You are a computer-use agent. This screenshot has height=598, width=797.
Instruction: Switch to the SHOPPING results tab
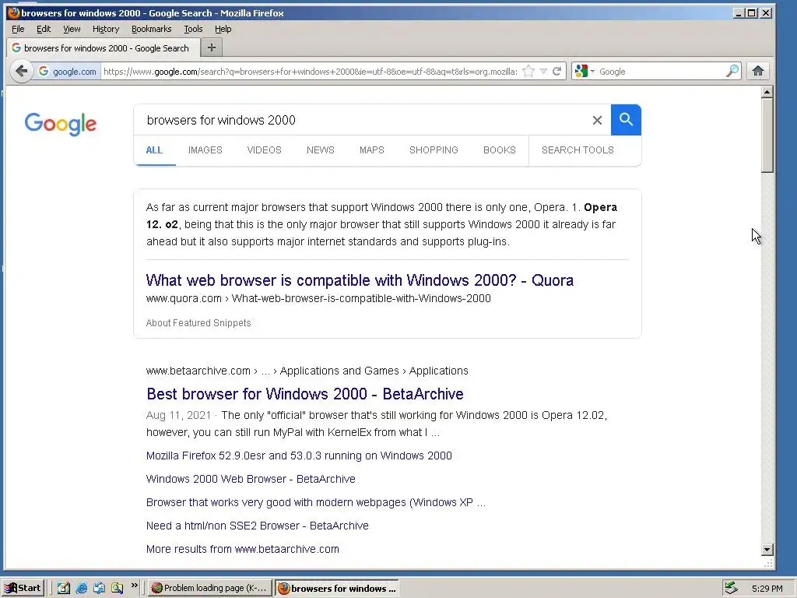(x=434, y=150)
